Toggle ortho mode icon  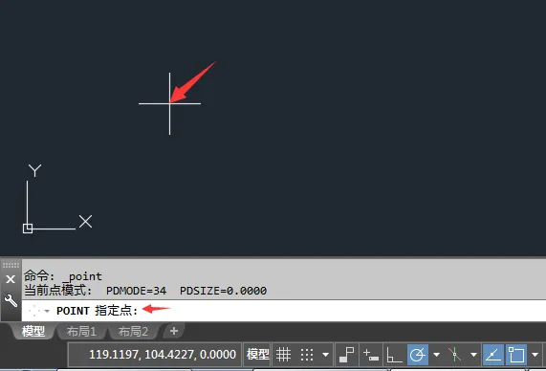(x=394, y=355)
